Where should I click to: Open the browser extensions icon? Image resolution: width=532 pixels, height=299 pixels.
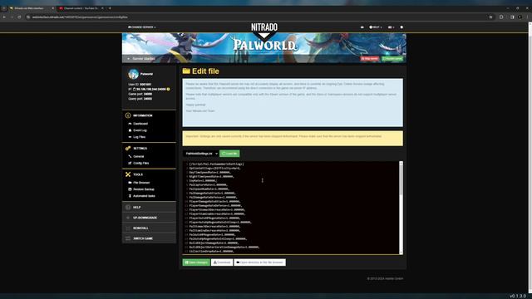(x=501, y=17)
